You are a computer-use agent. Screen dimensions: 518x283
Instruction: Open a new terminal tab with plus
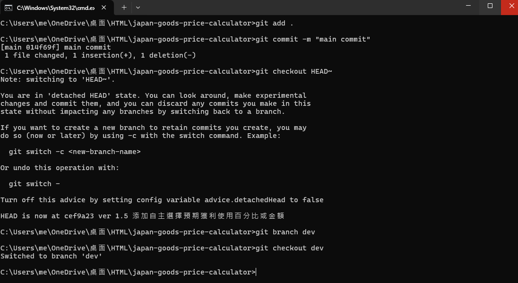click(124, 8)
